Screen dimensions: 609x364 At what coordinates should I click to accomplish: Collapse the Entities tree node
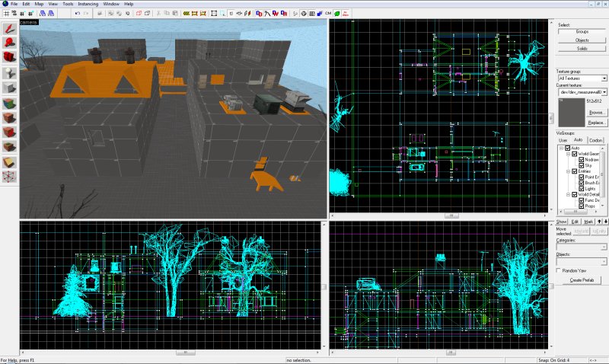568,171
